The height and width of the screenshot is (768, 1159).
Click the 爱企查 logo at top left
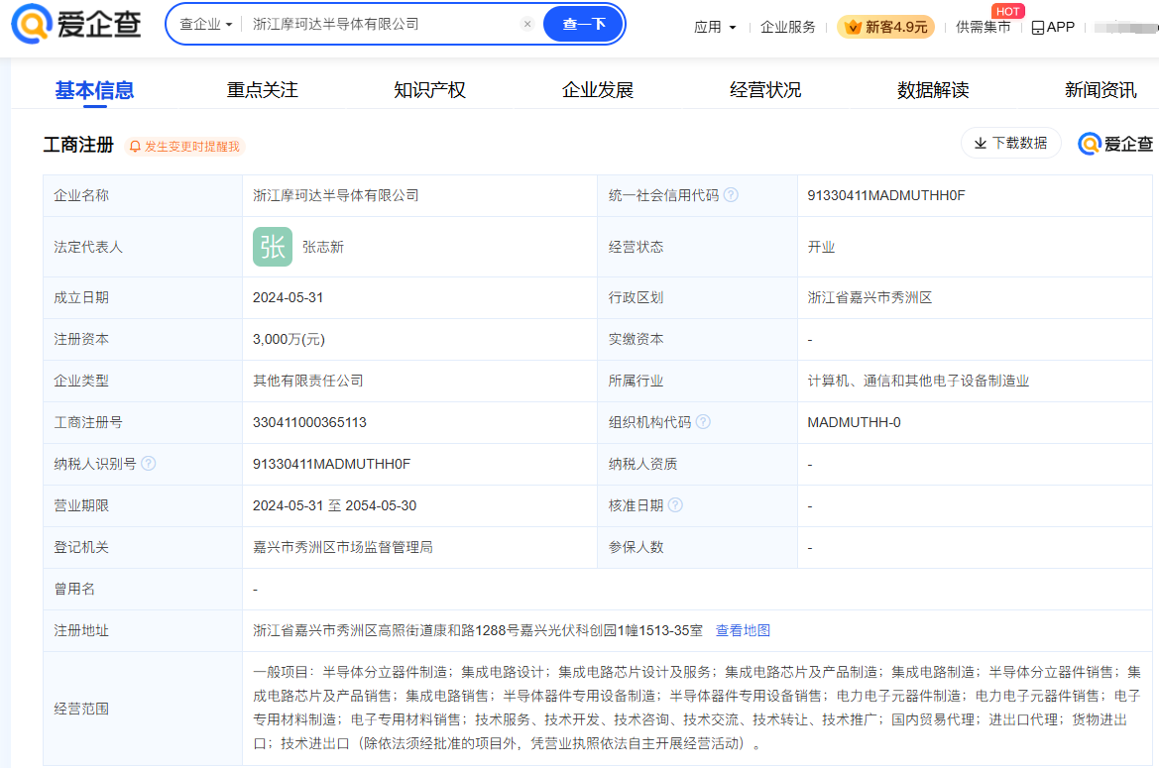[76, 25]
